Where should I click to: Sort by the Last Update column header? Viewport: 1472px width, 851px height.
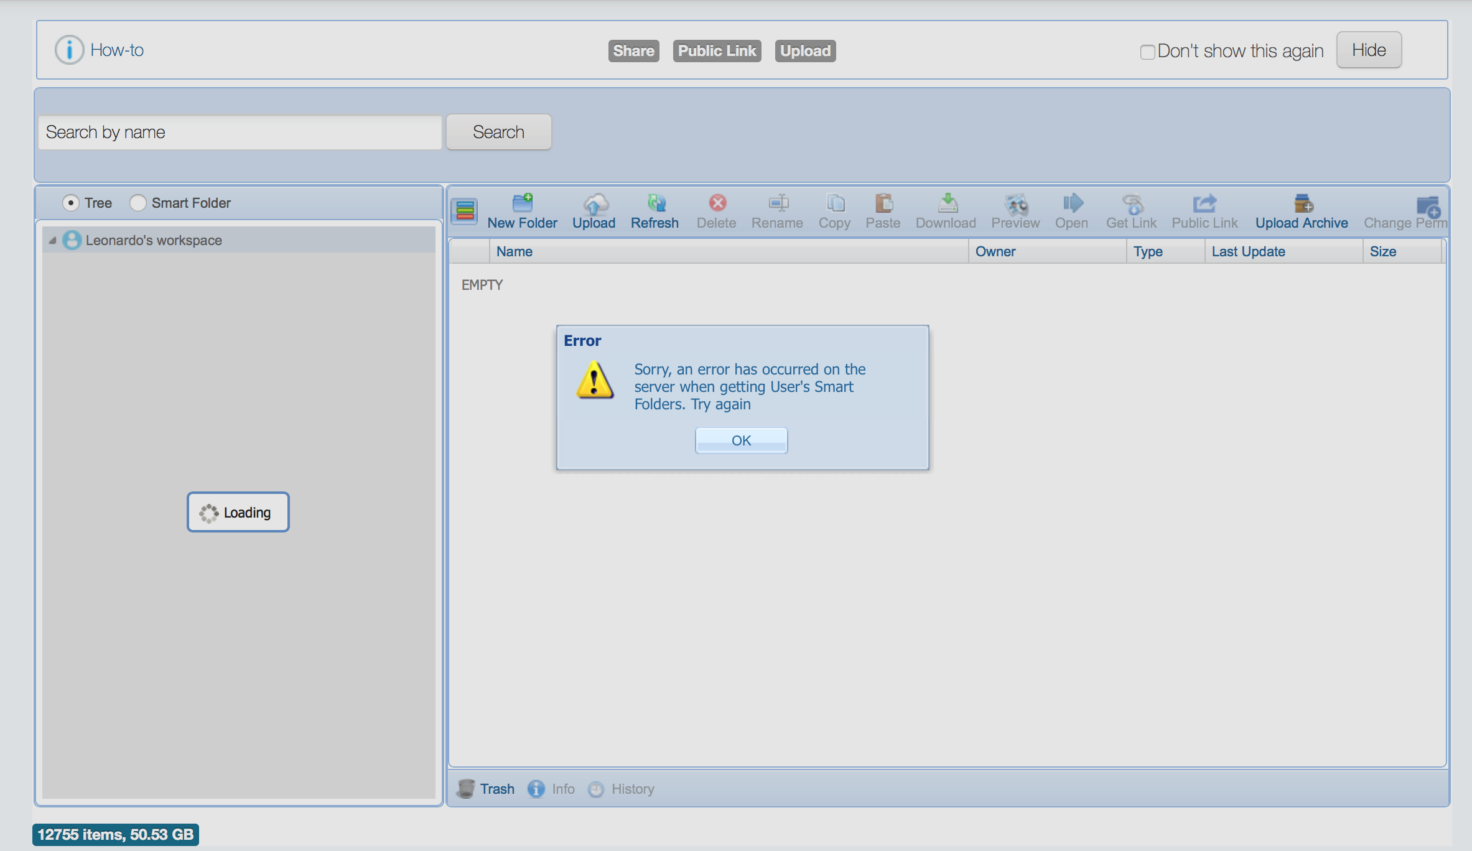(x=1248, y=251)
